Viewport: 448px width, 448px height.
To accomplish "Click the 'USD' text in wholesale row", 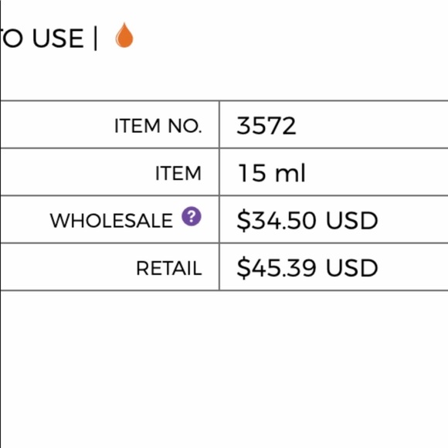I will 352,221.
